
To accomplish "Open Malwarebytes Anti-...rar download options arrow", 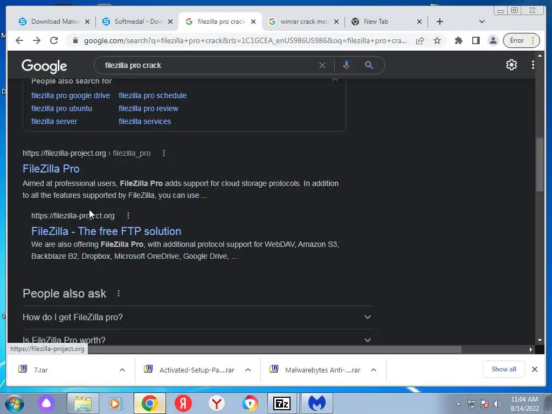I will pos(374,370).
